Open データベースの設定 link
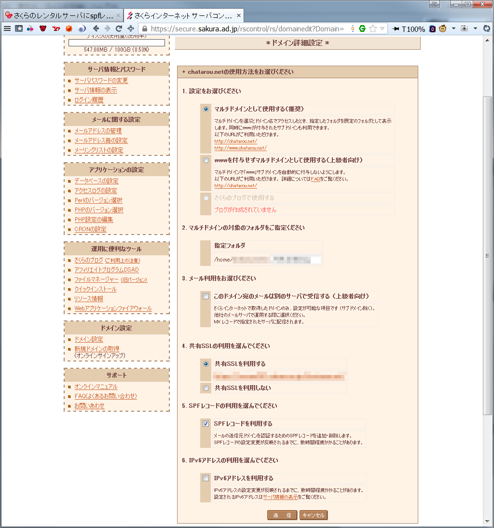 [96, 181]
